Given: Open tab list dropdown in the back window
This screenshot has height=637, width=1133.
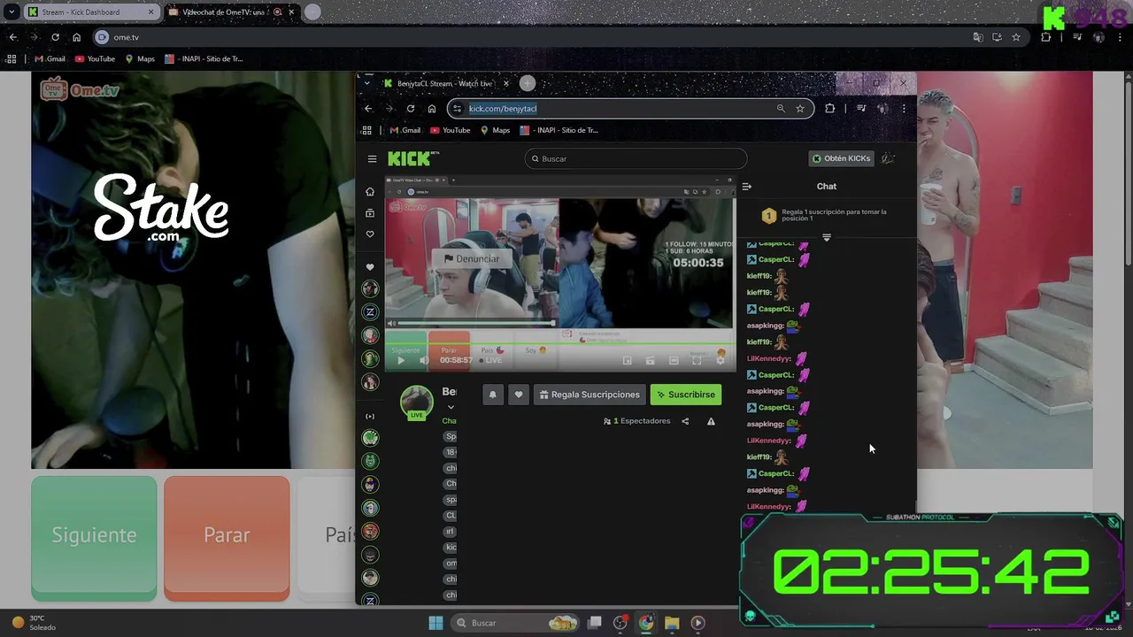Looking at the screenshot, I should point(12,12).
